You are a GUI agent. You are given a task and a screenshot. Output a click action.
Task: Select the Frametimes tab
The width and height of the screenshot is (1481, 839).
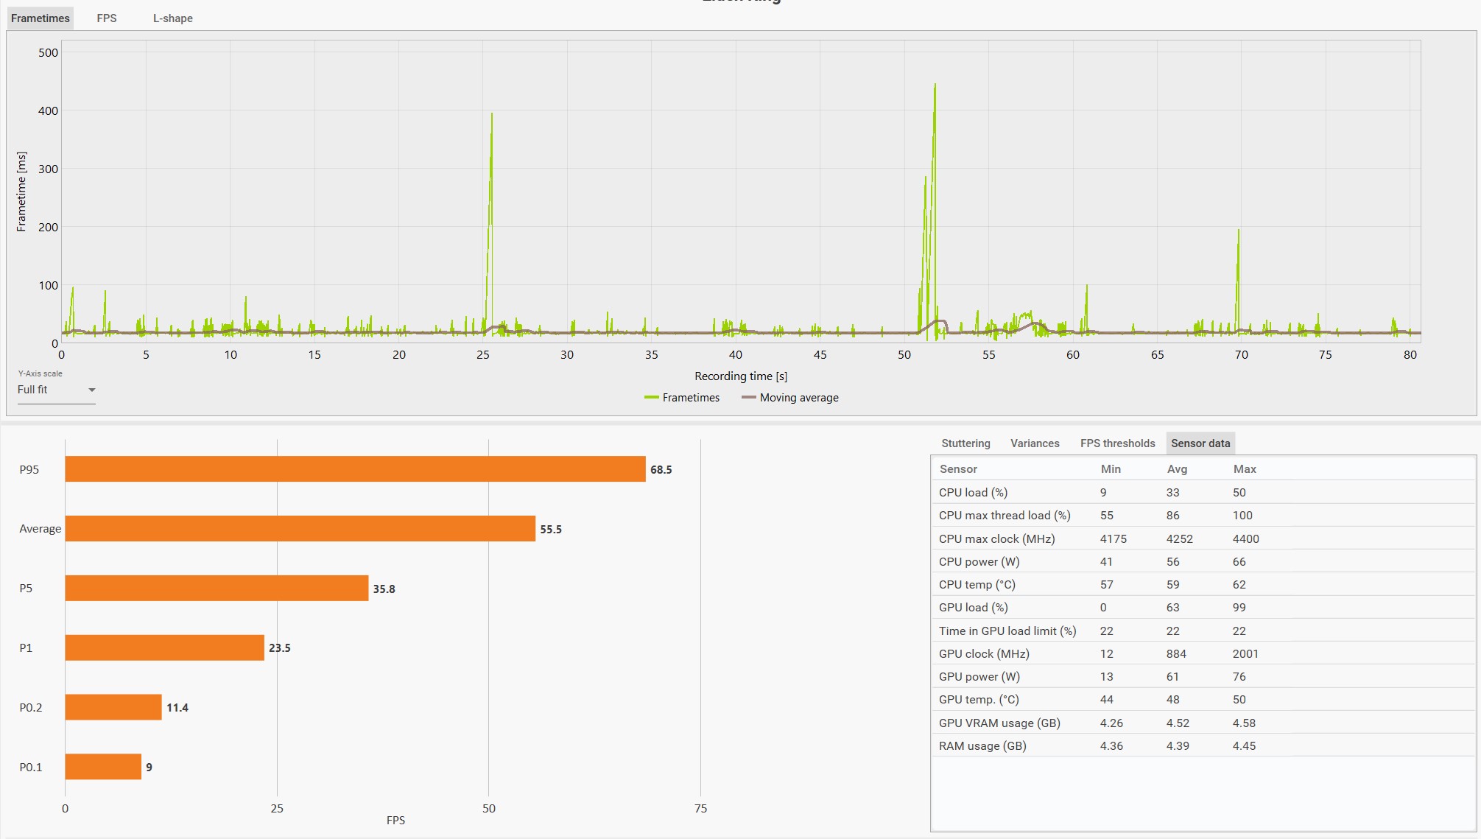[x=41, y=18]
